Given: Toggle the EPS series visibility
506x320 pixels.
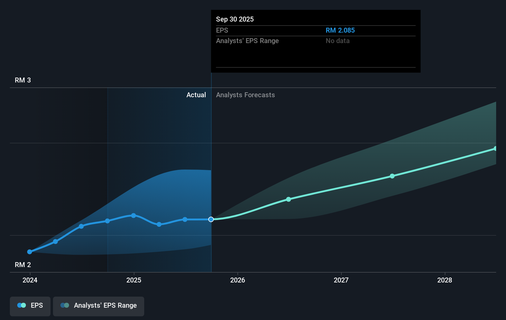Looking at the screenshot, I should click(30, 306).
